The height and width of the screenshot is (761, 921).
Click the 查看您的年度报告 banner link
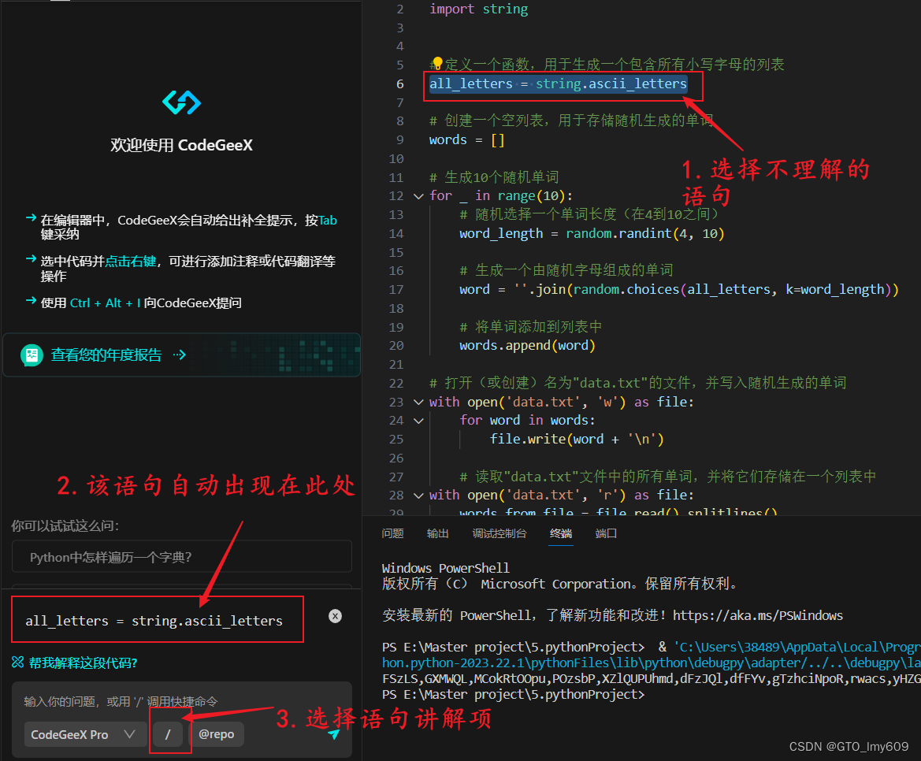[x=106, y=355]
